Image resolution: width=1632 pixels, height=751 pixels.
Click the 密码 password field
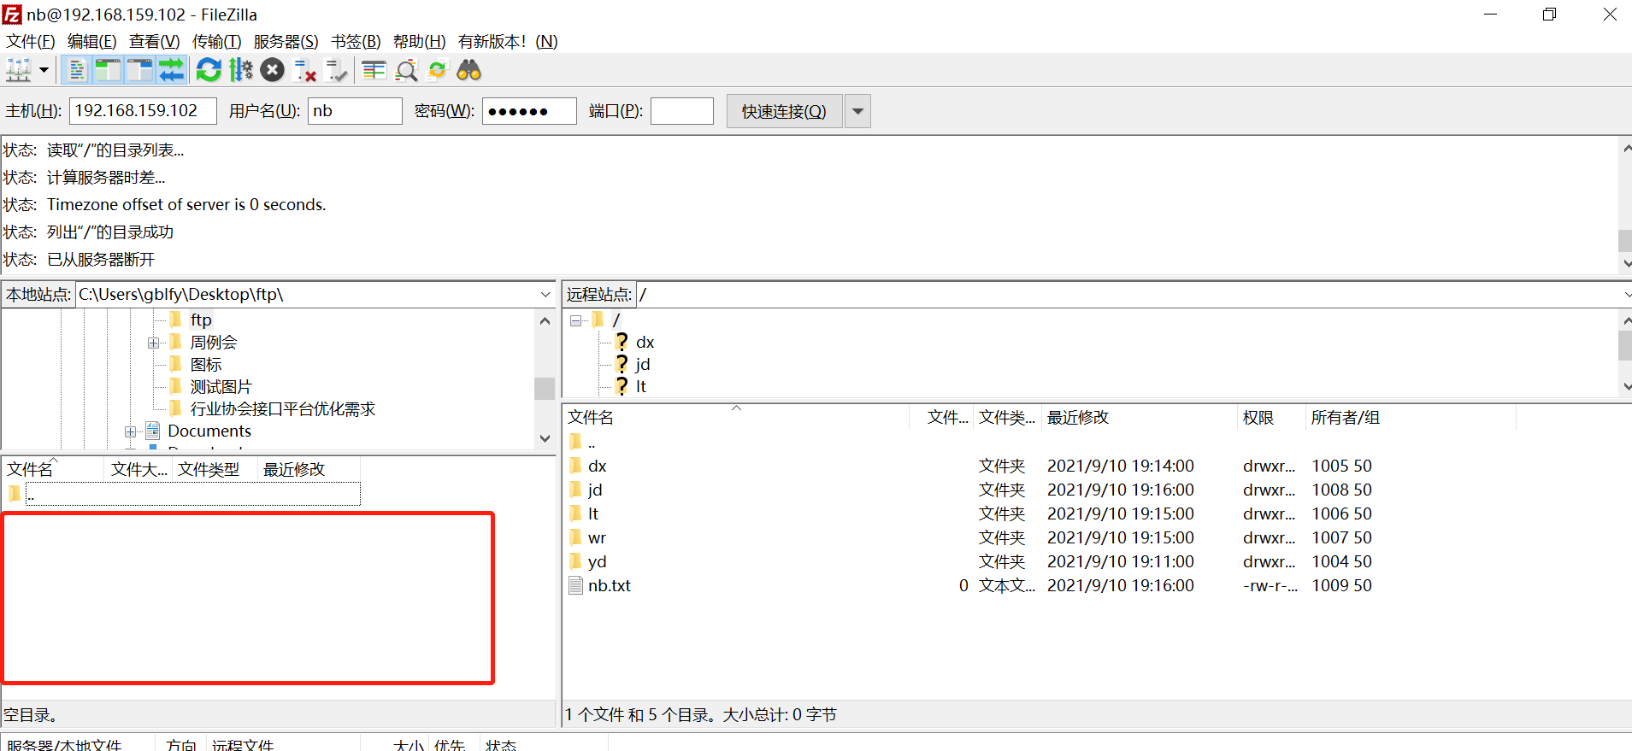529,111
